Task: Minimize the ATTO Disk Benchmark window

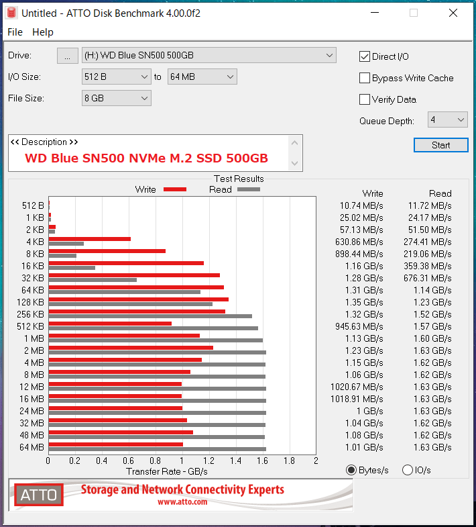Action: tap(375, 13)
